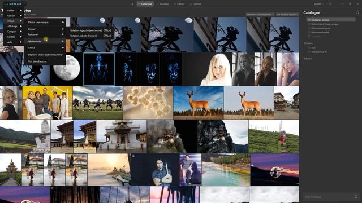Open the Image menu entry
This screenshot has height=203, width=362.
(14, 21)
